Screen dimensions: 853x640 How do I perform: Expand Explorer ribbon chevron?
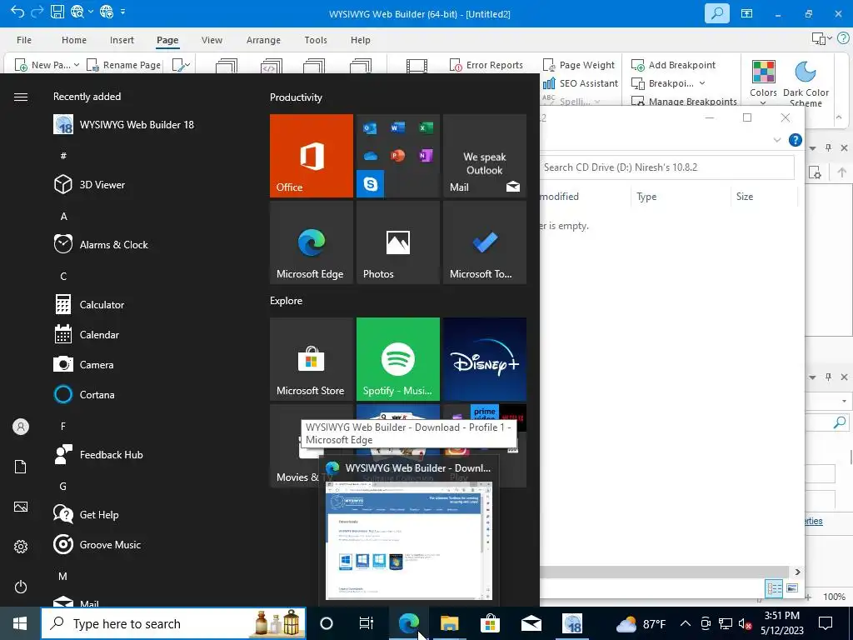click(777, 140)
